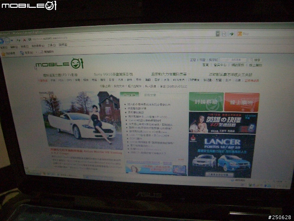The height and width of the screenshot is (221, 294).
Task: Select the PDA category in the navigation row
Action: (x=61, y=80)
